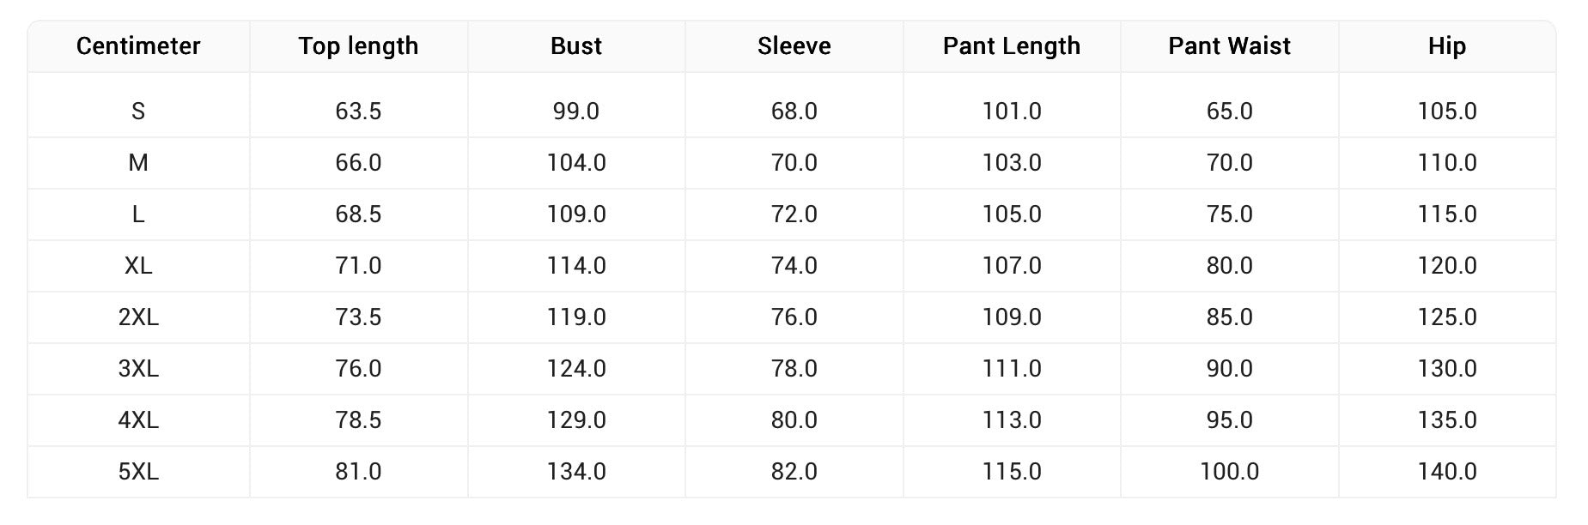Select the Bust column header

pos(576,46)
